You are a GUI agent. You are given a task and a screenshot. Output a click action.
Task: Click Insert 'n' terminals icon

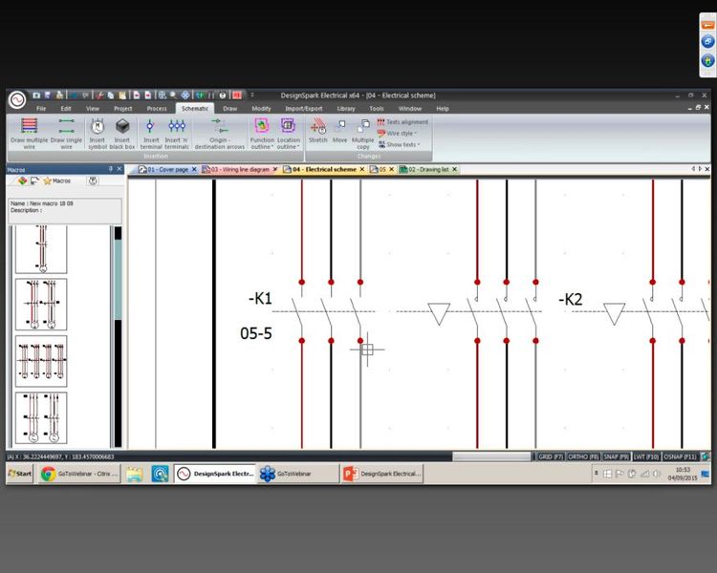click(x=177, y=133)
